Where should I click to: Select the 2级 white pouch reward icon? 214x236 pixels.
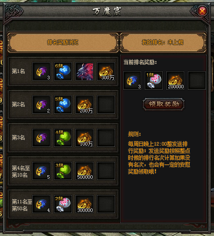(63, 204)
